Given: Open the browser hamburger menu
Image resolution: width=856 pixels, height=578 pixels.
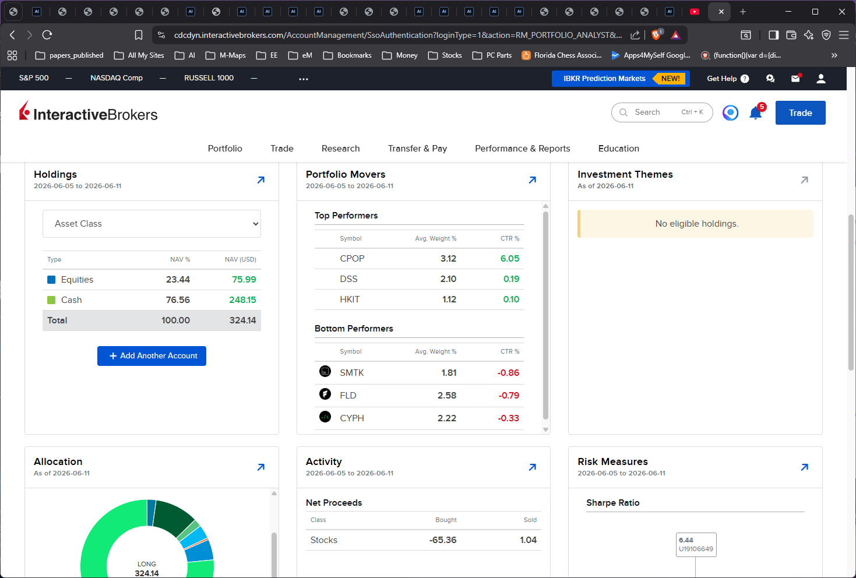Looking at the screenshot, I should tap(844, 35).
